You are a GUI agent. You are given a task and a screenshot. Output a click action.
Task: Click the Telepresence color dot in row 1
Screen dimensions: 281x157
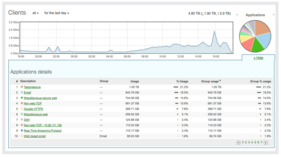tap(22, 87)
